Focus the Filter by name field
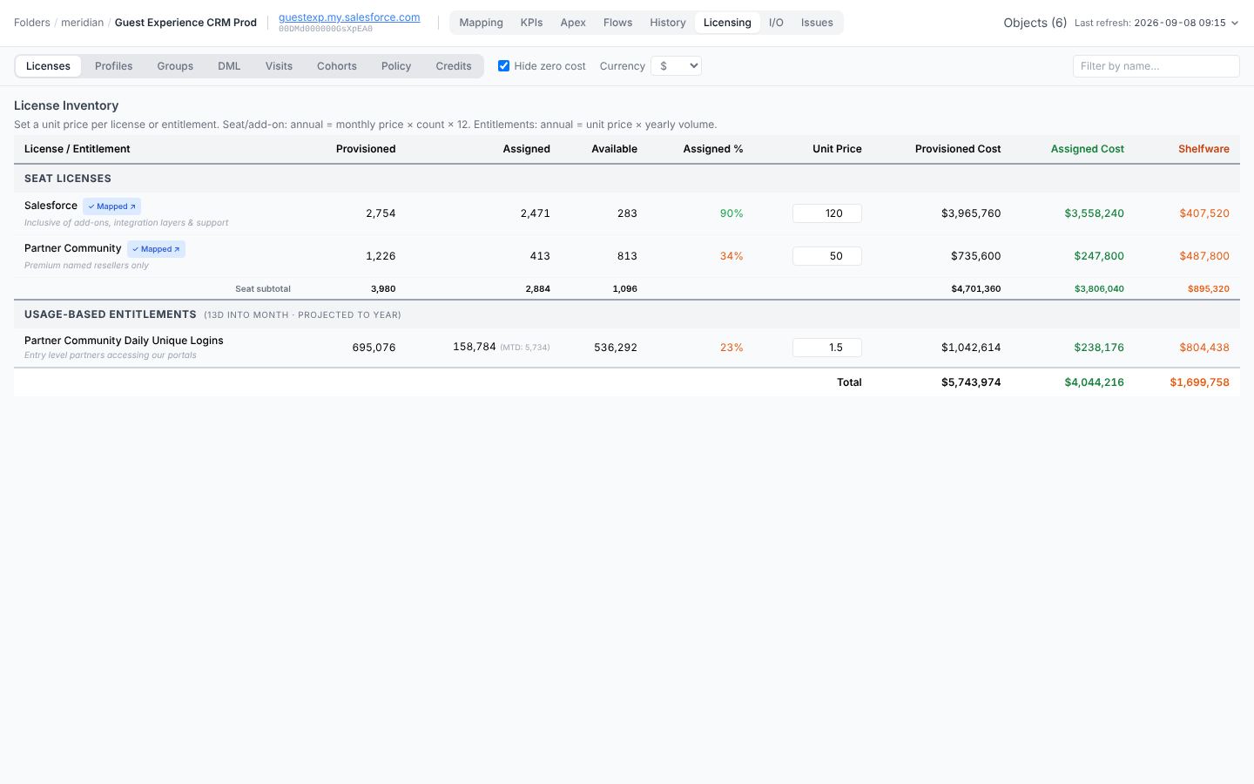 [1156, 66]
